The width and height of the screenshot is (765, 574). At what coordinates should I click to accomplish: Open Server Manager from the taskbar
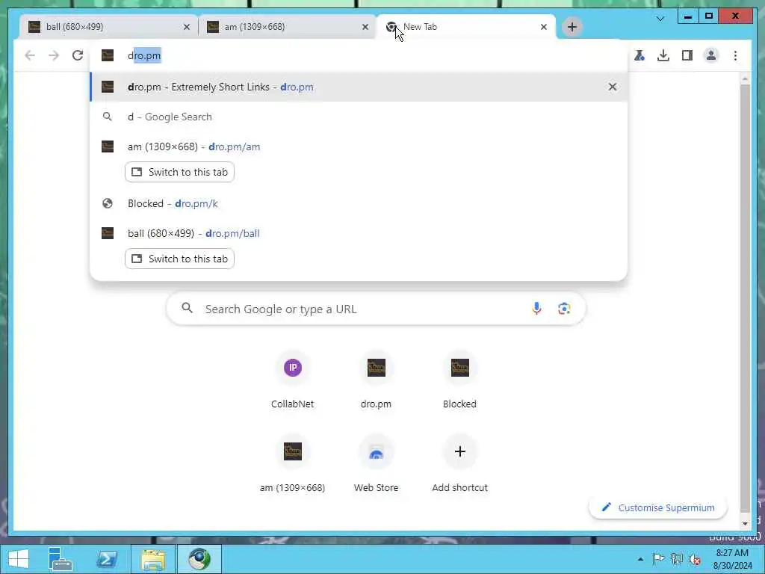click(x=61, y=559)
